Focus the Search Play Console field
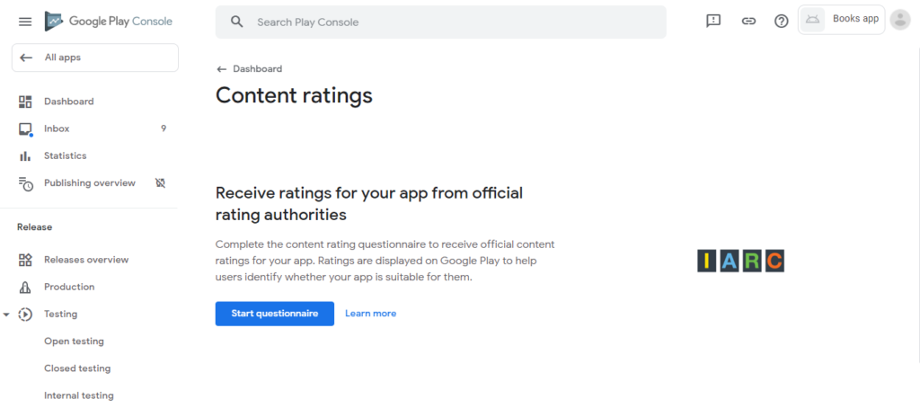920x417 pixels. pos(440,22)
